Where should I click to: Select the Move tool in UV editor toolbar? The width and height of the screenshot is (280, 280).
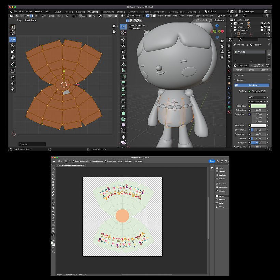tap(13, 39)
